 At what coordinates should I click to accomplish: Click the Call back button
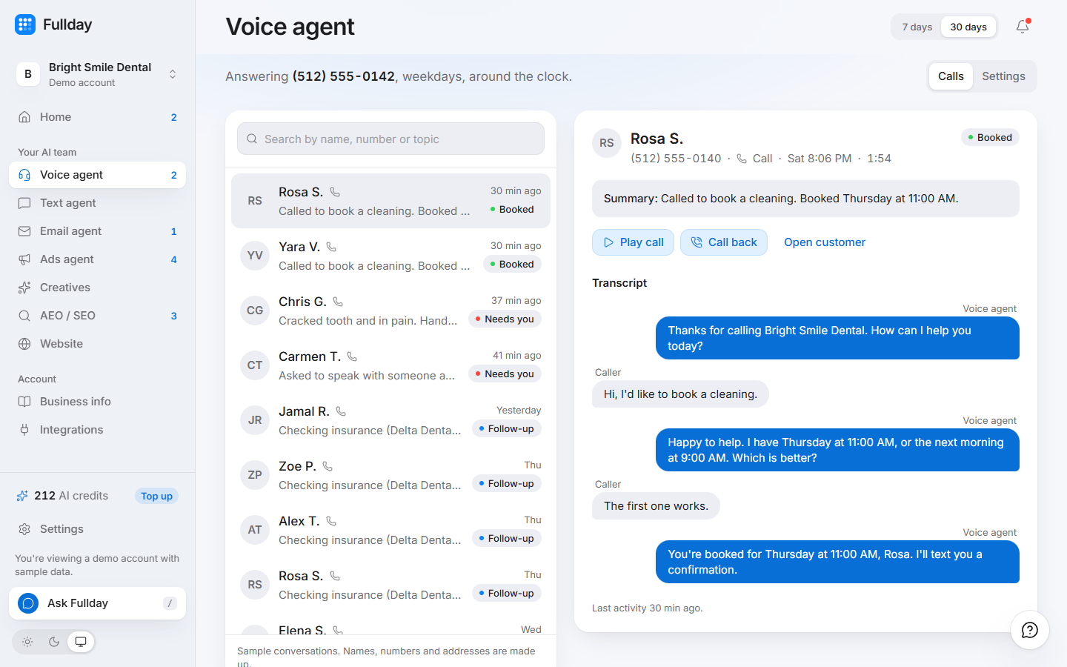coord(724,242)
